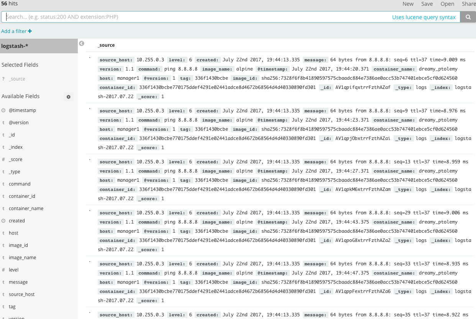Select the container_id available field
This screenshot has width=476, height=319.
tap(22, 196)
